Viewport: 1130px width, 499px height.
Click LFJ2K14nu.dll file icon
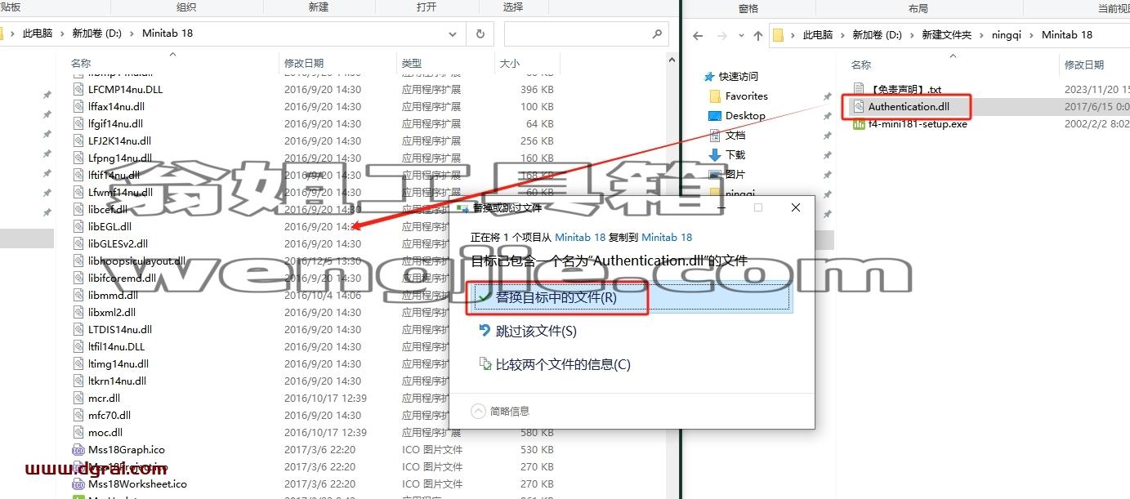click(78, 140)
